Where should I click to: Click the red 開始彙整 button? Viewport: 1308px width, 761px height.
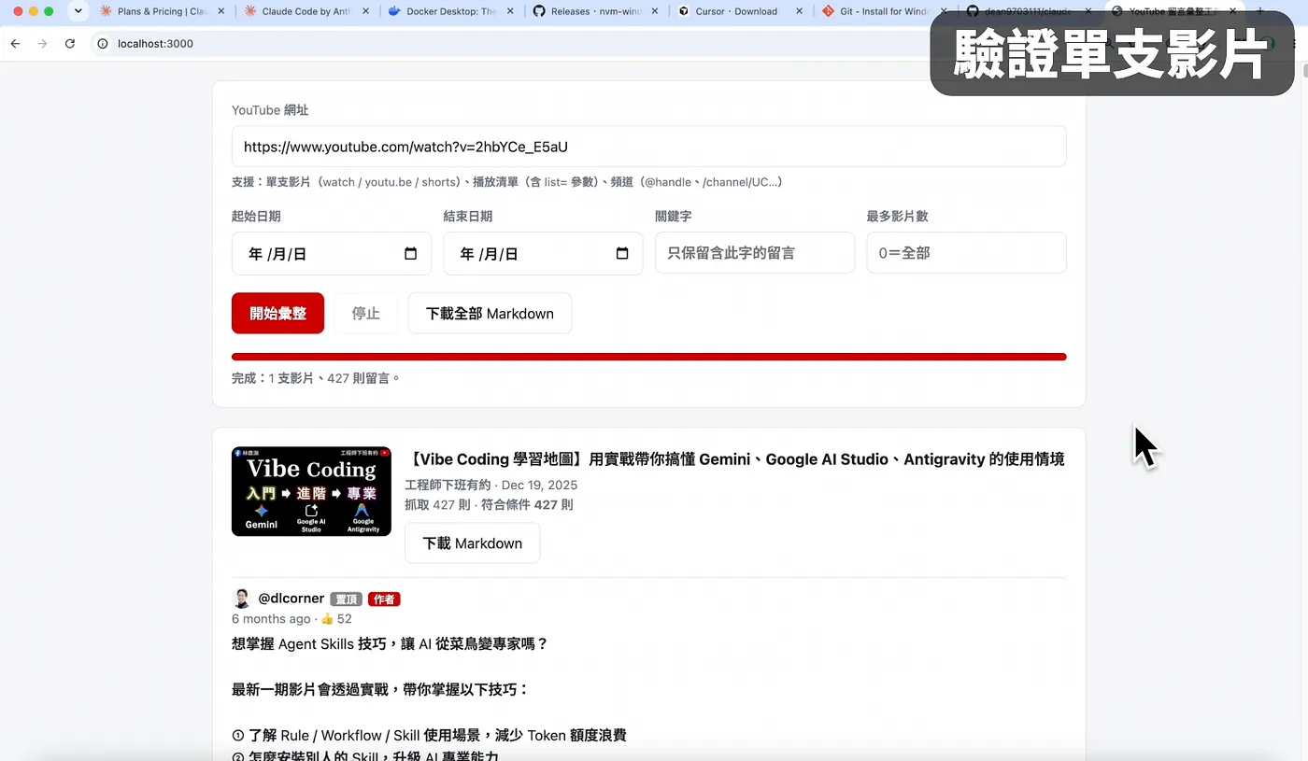tap(277, 314)
